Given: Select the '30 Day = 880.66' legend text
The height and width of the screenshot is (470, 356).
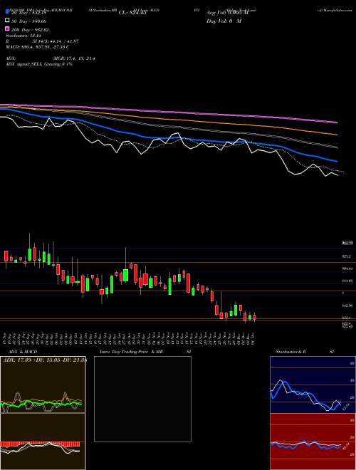Looking at the screenshot, I should (x=29, y=21).
